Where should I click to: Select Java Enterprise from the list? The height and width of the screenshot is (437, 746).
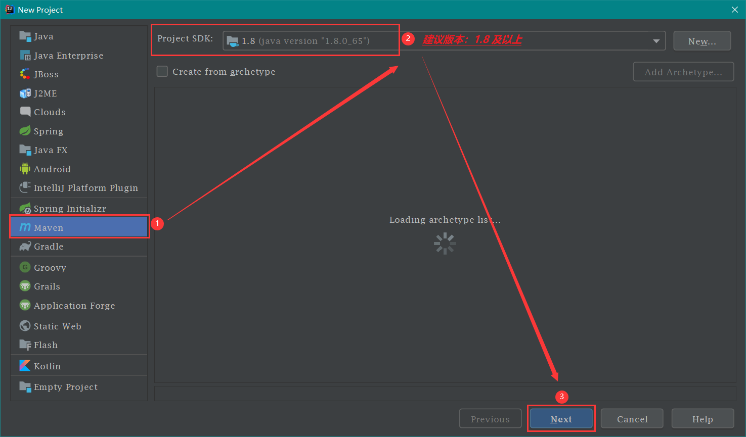68,56
